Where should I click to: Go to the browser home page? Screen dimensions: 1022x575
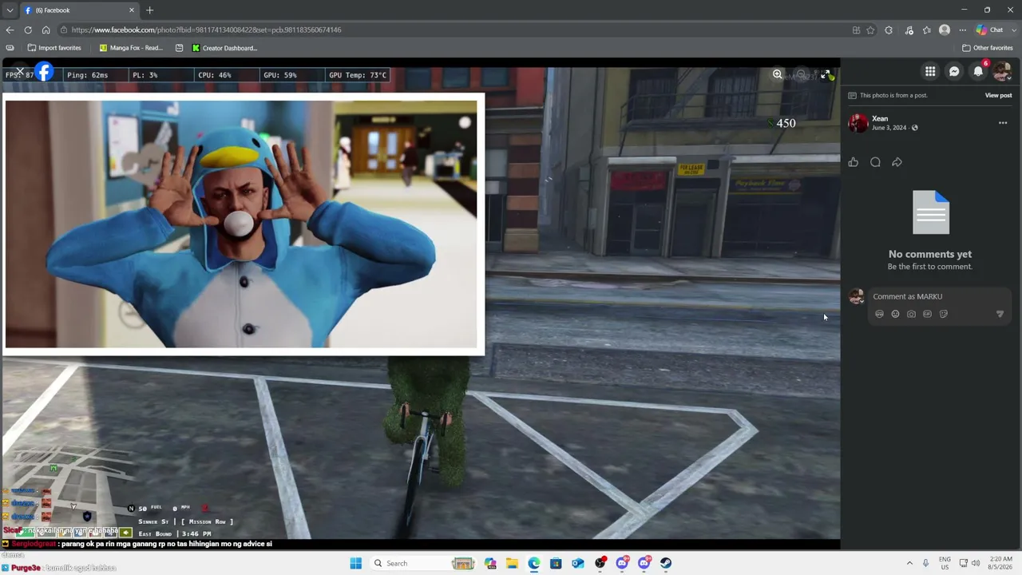coord(46,30)
